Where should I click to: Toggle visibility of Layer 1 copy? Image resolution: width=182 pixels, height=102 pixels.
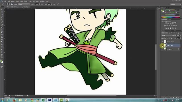coord(162,45)
